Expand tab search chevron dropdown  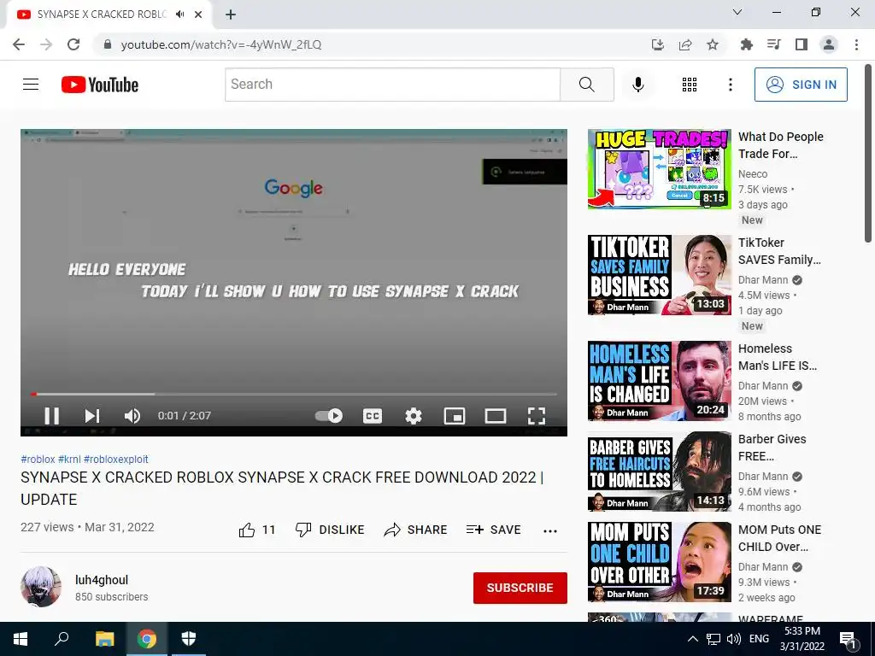(737, 12)
